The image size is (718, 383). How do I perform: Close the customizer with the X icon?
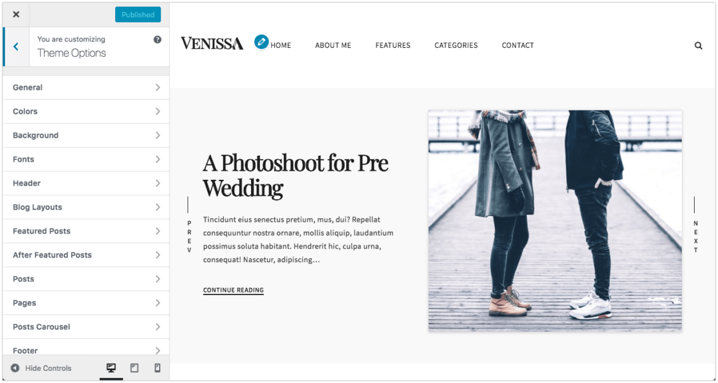(x=16, y=14)
